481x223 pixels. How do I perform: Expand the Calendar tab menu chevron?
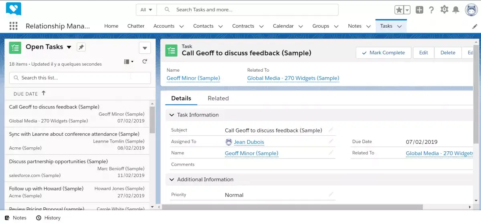(x=301, y=26)
